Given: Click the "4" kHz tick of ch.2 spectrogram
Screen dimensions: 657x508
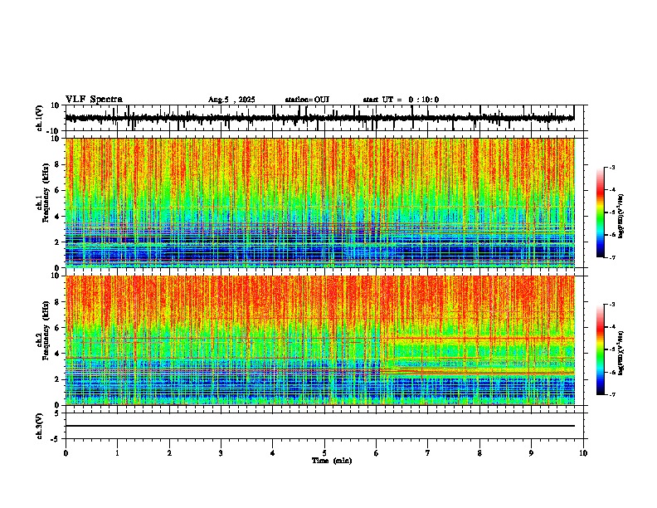Looking at the screenshot, I should coord(57,354).
